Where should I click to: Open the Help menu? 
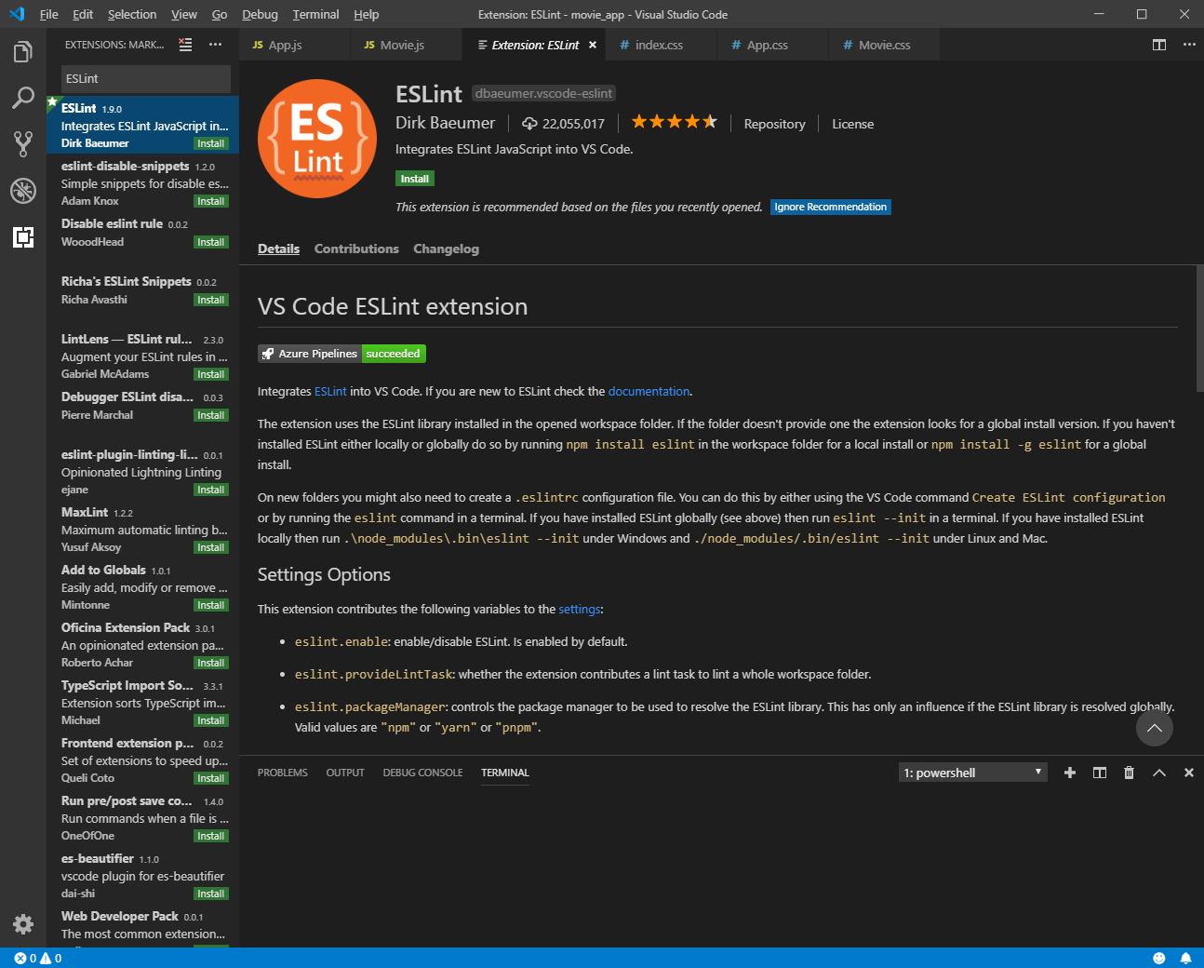367,14
